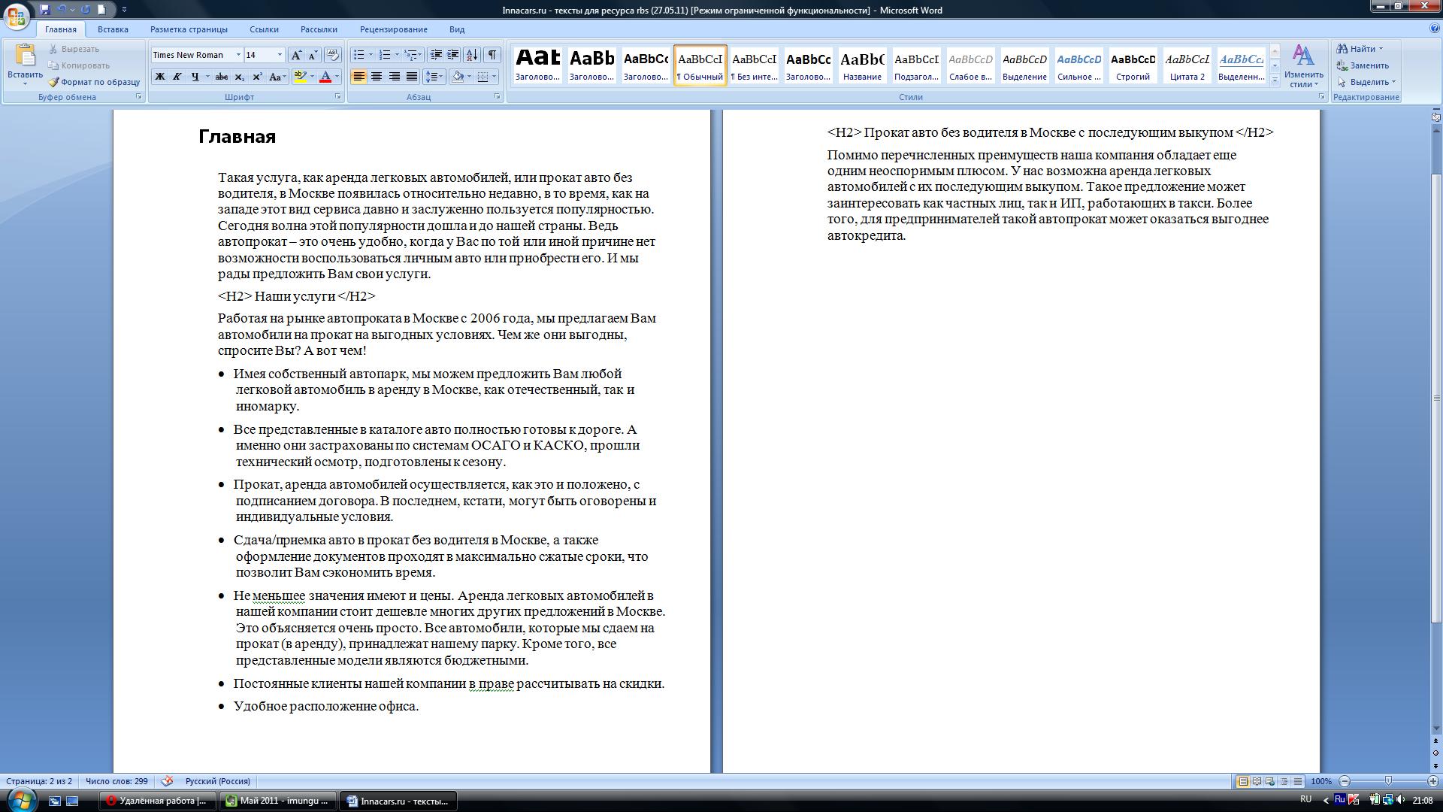Click the sort A-Z paragraph icon
1443x812 pixels.
(x=472, y=55)
